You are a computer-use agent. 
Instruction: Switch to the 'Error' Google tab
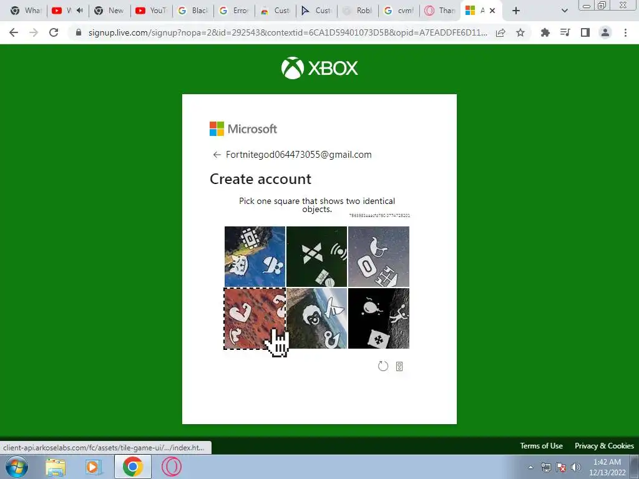(235, 11)
